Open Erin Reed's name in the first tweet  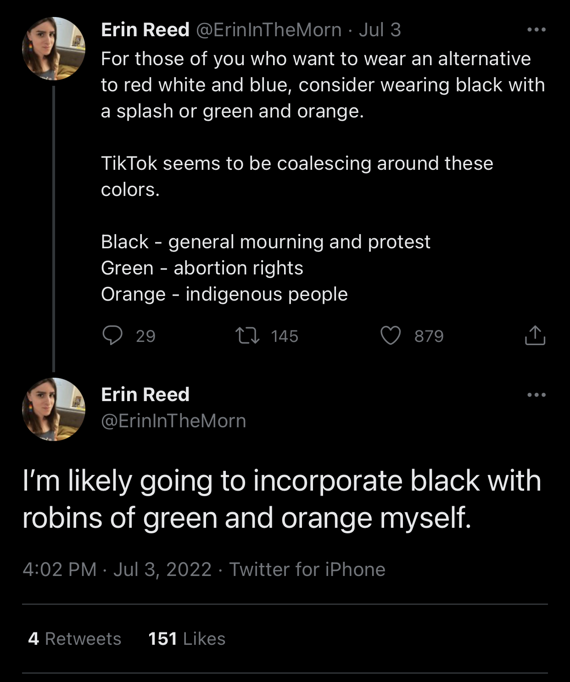pos(145,30)
